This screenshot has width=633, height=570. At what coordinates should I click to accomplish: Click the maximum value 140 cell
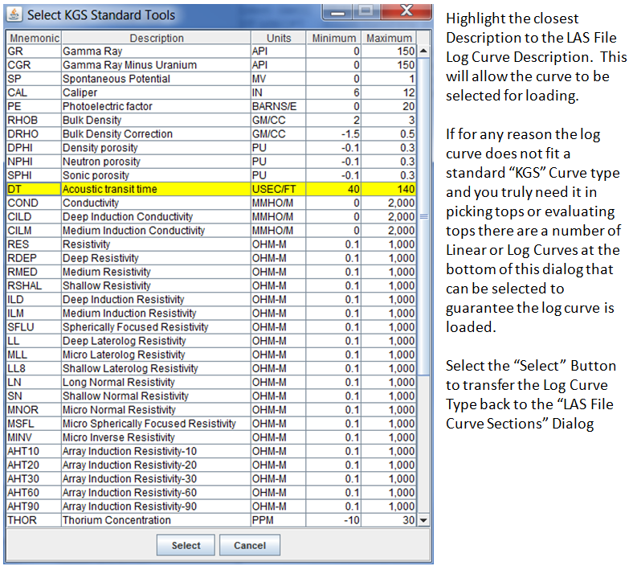[389, 189]
